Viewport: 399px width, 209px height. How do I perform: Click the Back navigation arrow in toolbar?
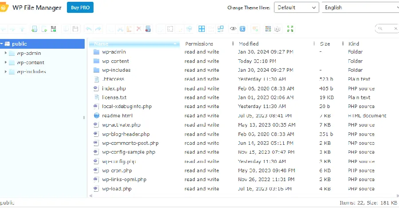tap(3, 29)
